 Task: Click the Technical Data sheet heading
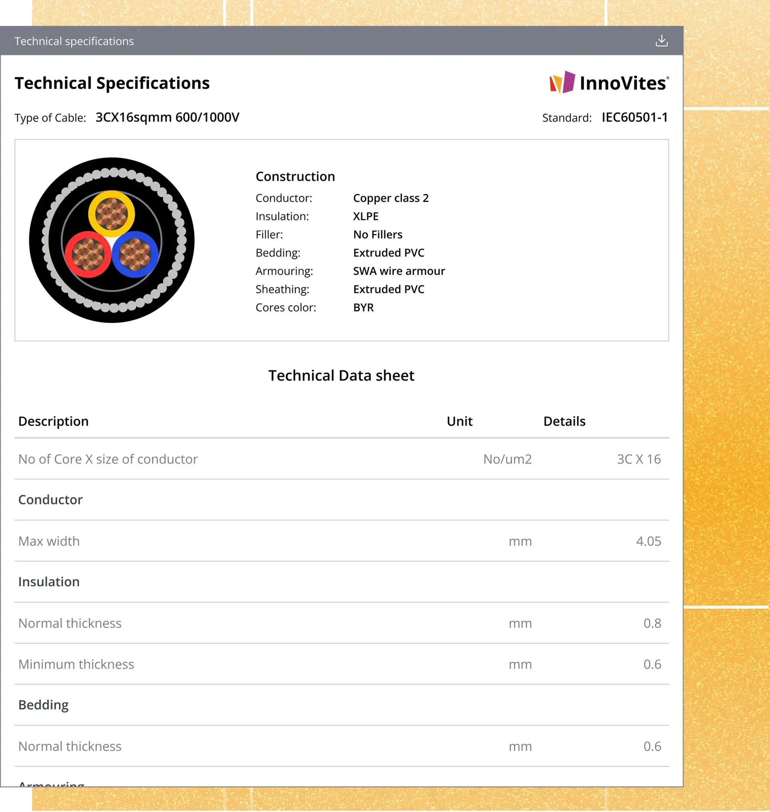pyautogui.click(x=341, y=376)
